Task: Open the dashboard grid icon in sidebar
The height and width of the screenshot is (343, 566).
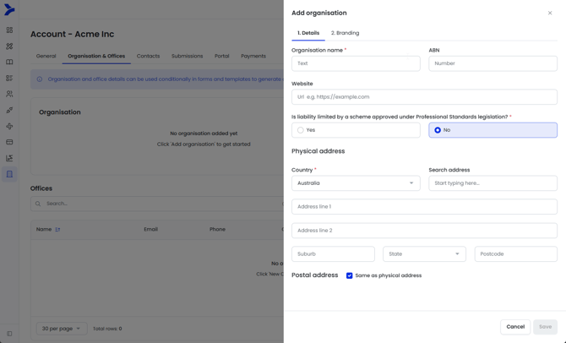Action: point(9,30)
